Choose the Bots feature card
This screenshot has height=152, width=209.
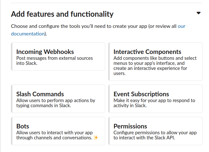(58, 131)
